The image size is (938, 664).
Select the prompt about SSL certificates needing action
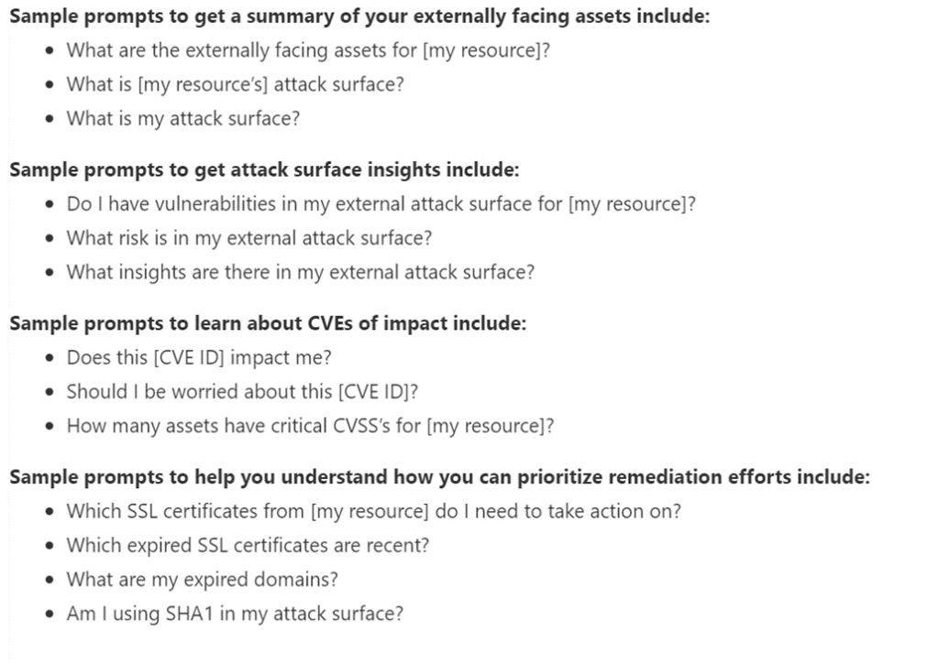373,511
